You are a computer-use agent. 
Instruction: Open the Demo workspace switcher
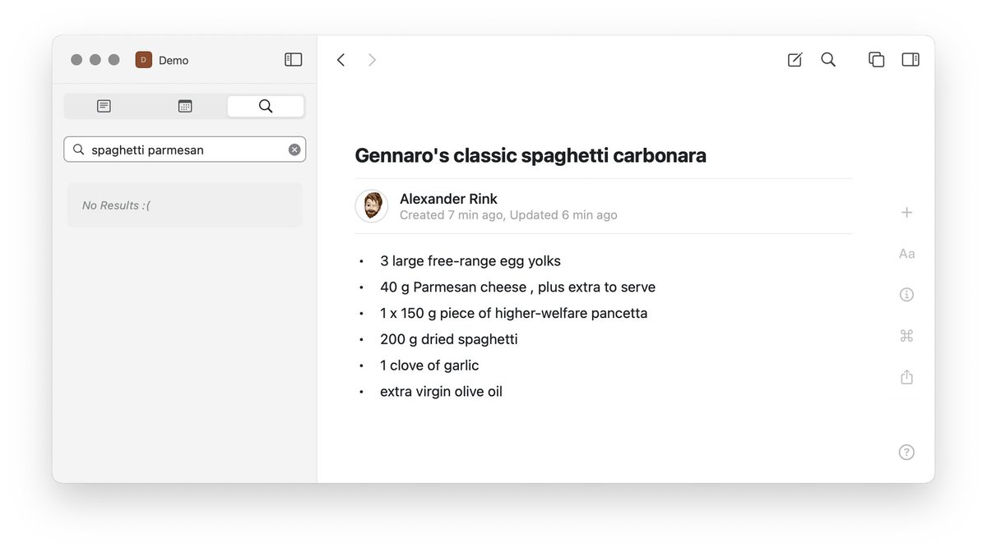pos(162,60)
